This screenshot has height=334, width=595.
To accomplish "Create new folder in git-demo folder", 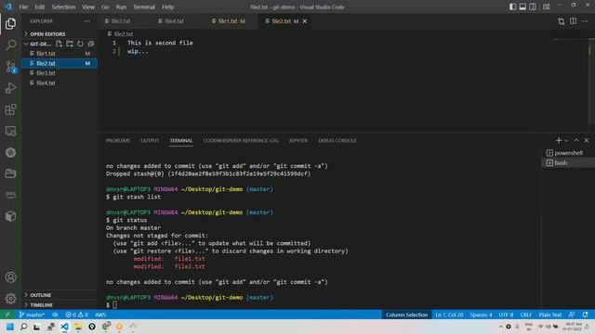I will coord(70,44).
